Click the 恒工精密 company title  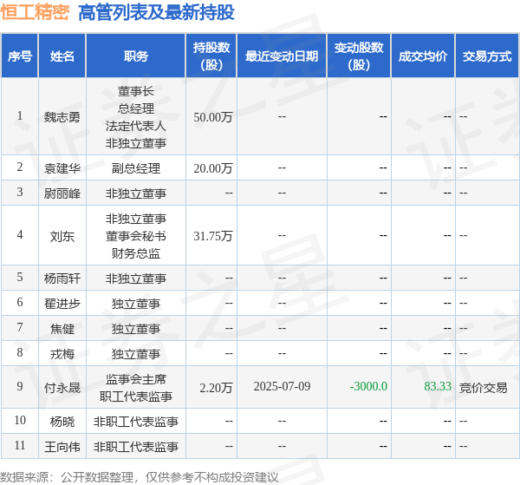pos(35,12)
